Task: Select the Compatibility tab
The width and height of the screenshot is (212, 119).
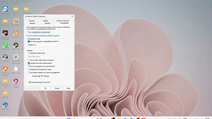Action: point(64,23)
